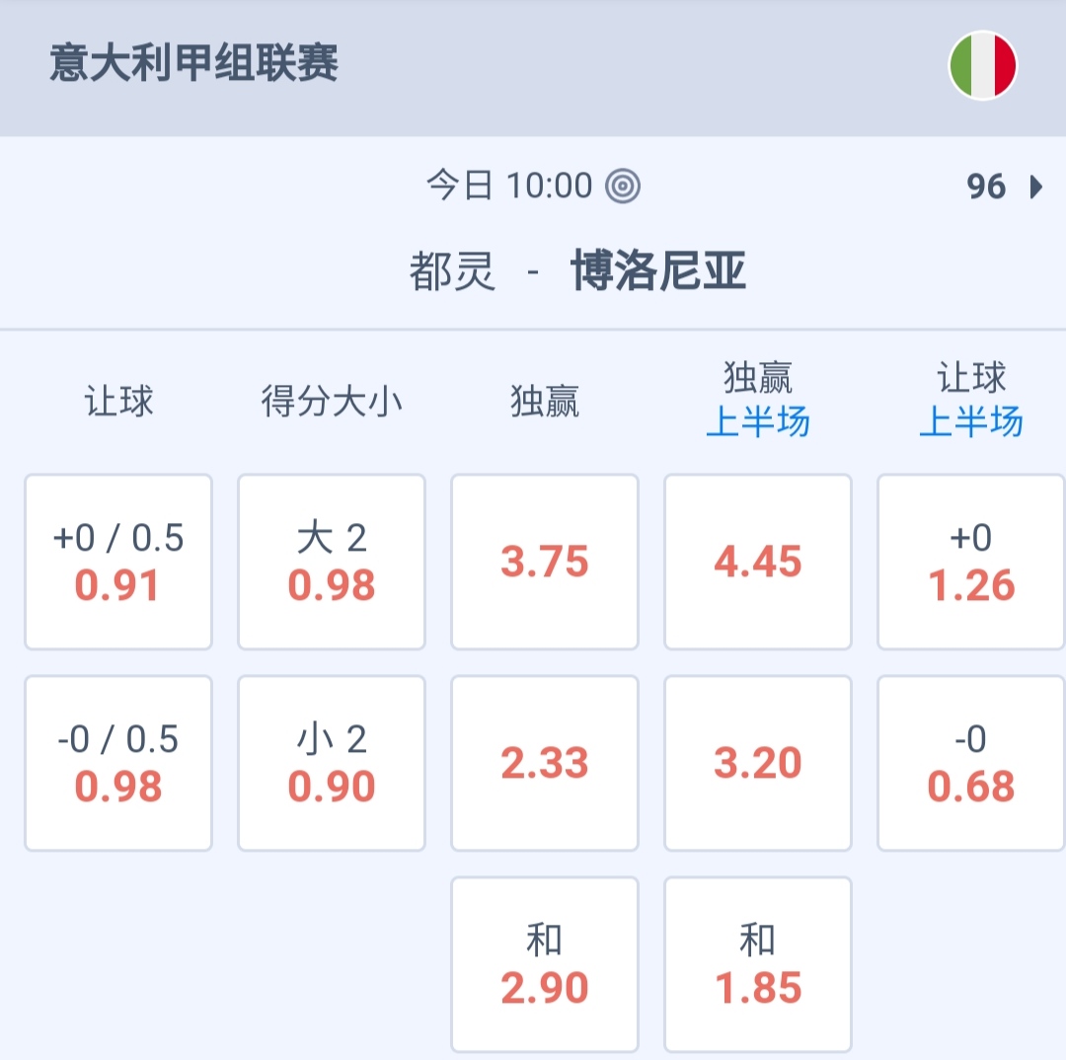Select first-half handicap -0 at 0.68
Screen dimensions: 1066x1060
point(971,763)
